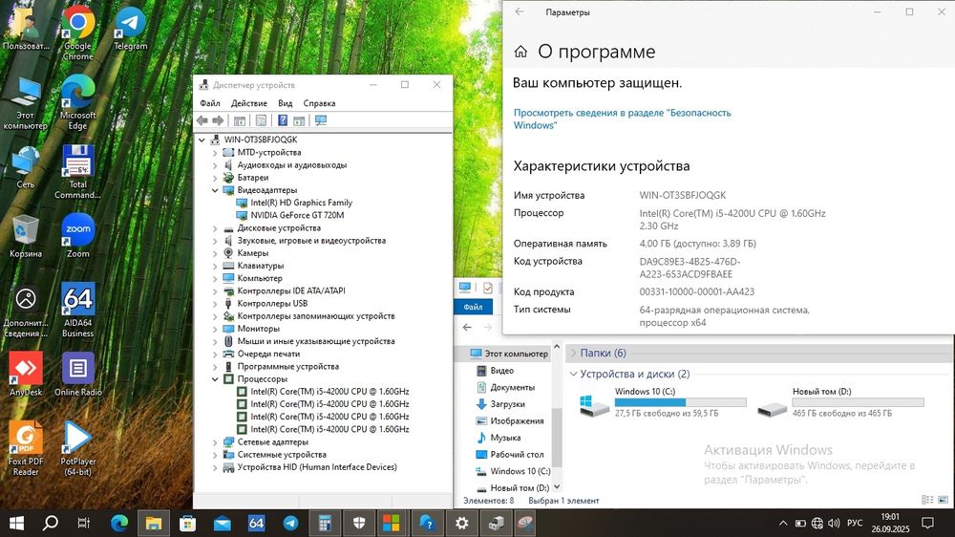Open Этот компьютер desktop icon
This screenshot has height=537, width=955.
(x=26, y=102)
